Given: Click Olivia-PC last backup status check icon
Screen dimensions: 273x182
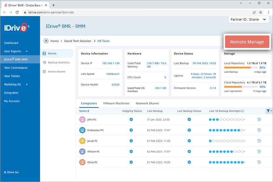Looking at the screenshot, I should click(x=189, y=162).
